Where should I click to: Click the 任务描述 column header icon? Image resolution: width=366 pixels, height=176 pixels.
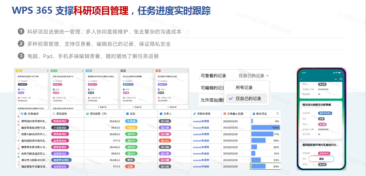coord(25,114)
